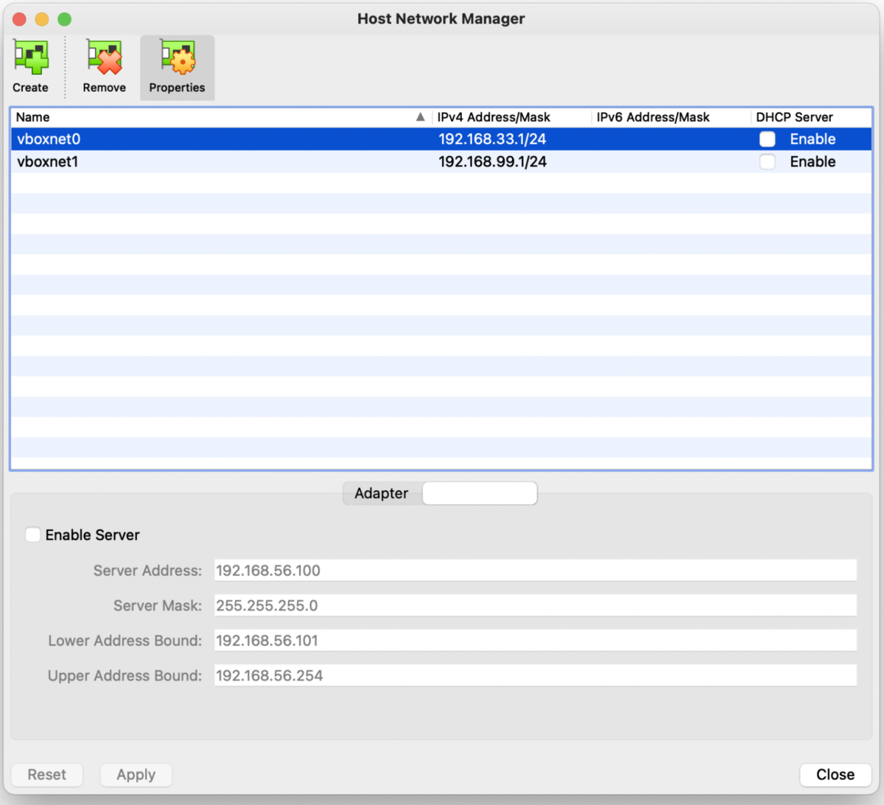Click the Reset button
Image resolution: width=884 pixels, height=805 pixels.
click(x=47, y=775)
